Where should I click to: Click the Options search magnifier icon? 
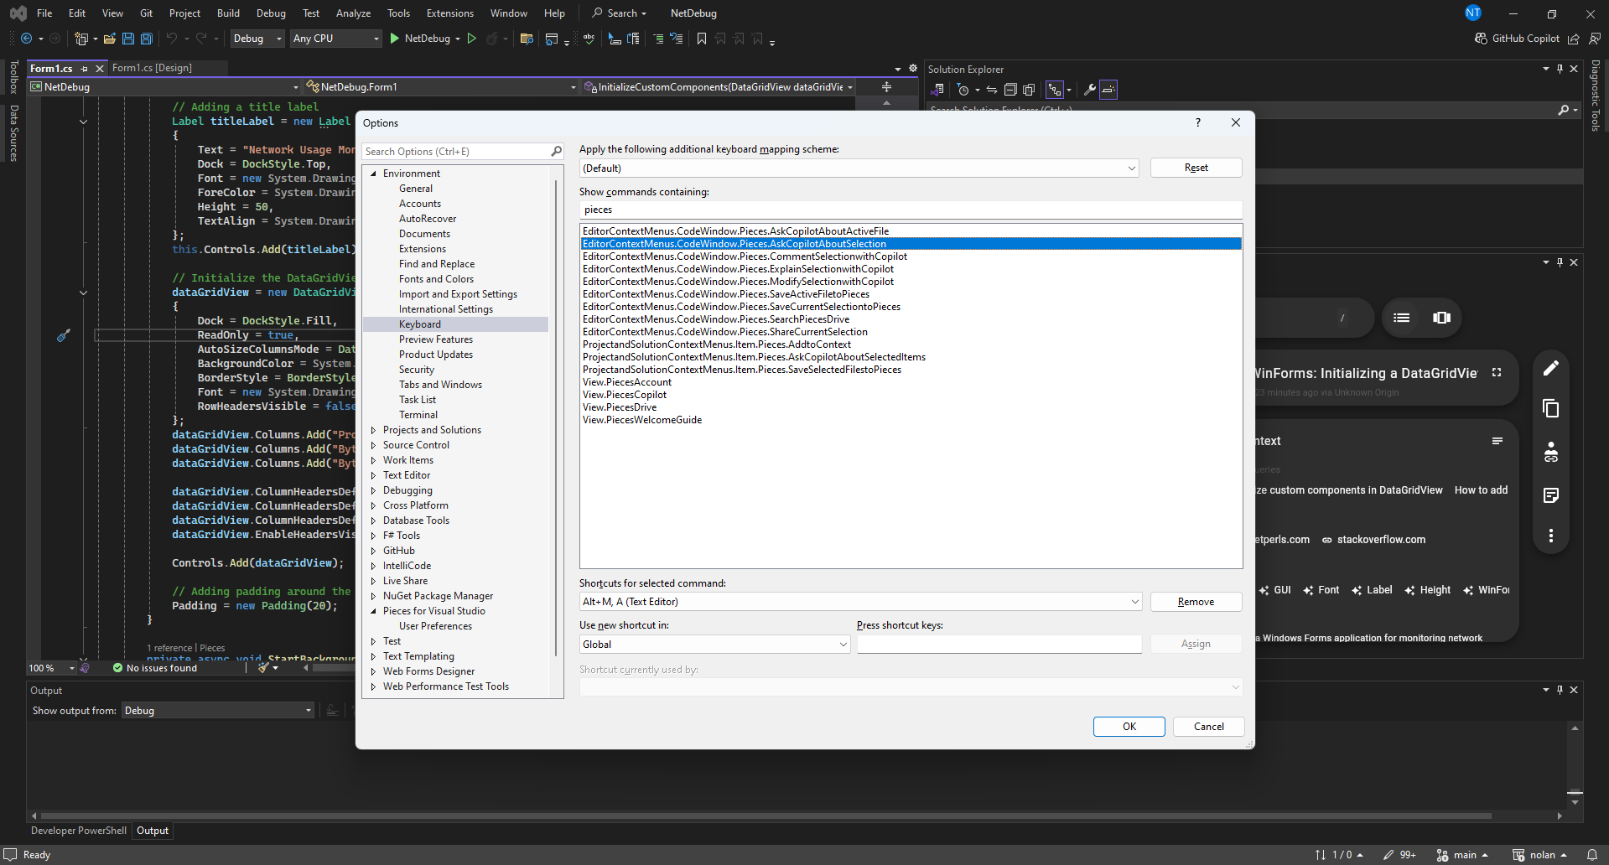(556, 152)
